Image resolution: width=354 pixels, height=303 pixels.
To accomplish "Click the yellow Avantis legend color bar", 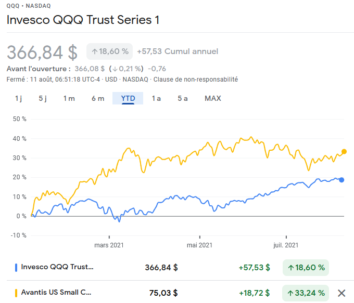I will pyautogui.click(x=16, y=293).
